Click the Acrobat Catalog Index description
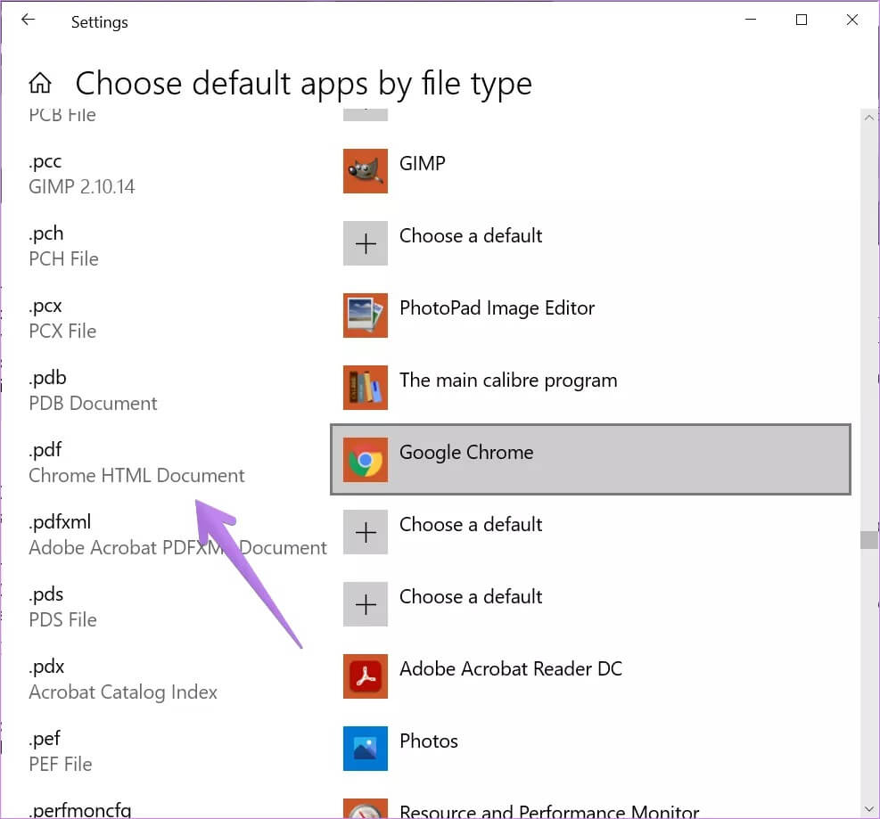 [x=123, y=692]
